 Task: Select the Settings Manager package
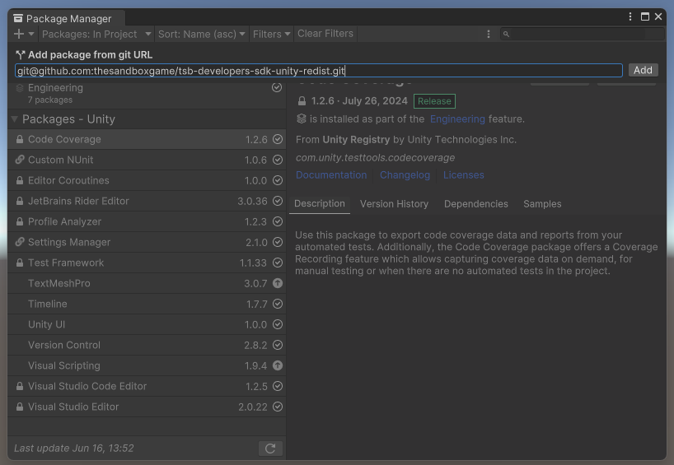pos(147,243)
